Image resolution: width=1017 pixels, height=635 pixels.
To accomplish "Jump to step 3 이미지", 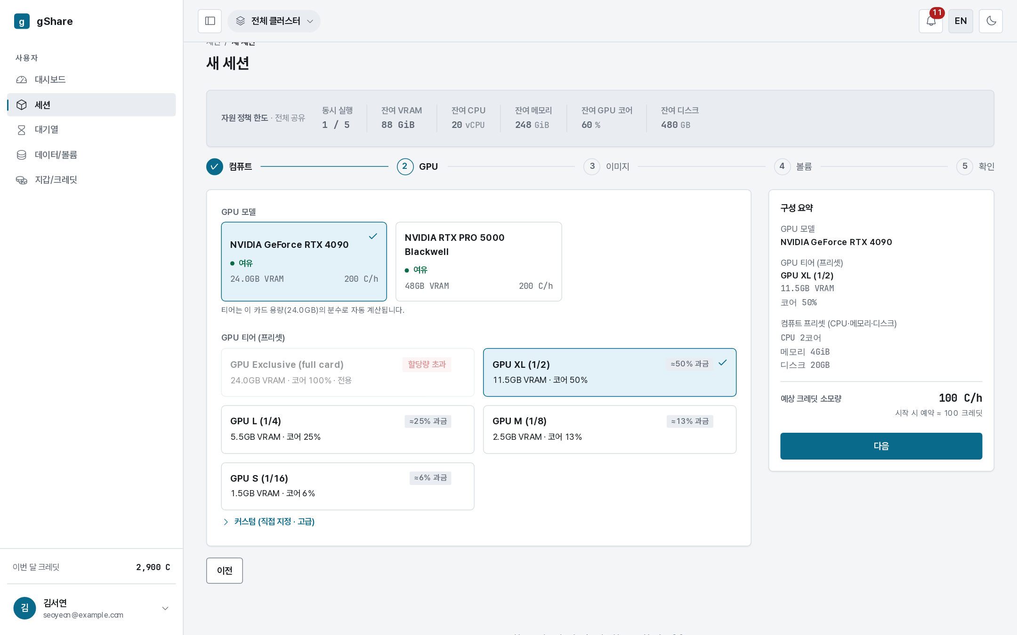I will point(606,167).
